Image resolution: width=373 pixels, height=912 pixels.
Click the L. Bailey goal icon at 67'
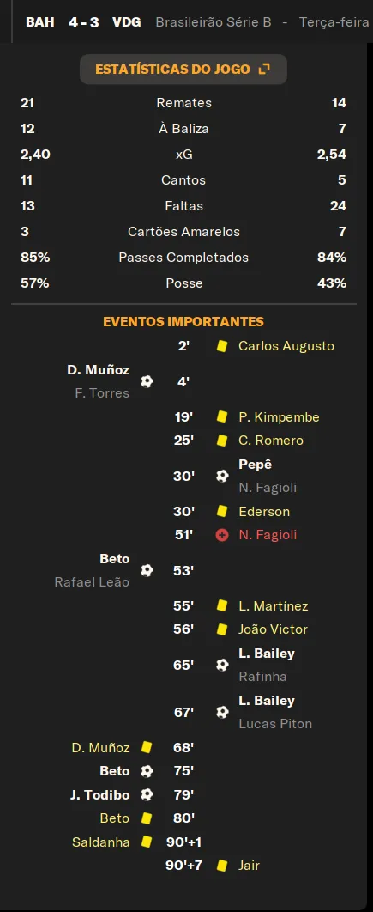click(x=222, y=712)
